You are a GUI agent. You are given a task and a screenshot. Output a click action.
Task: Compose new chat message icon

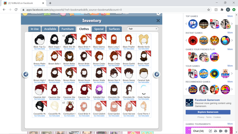210,131
